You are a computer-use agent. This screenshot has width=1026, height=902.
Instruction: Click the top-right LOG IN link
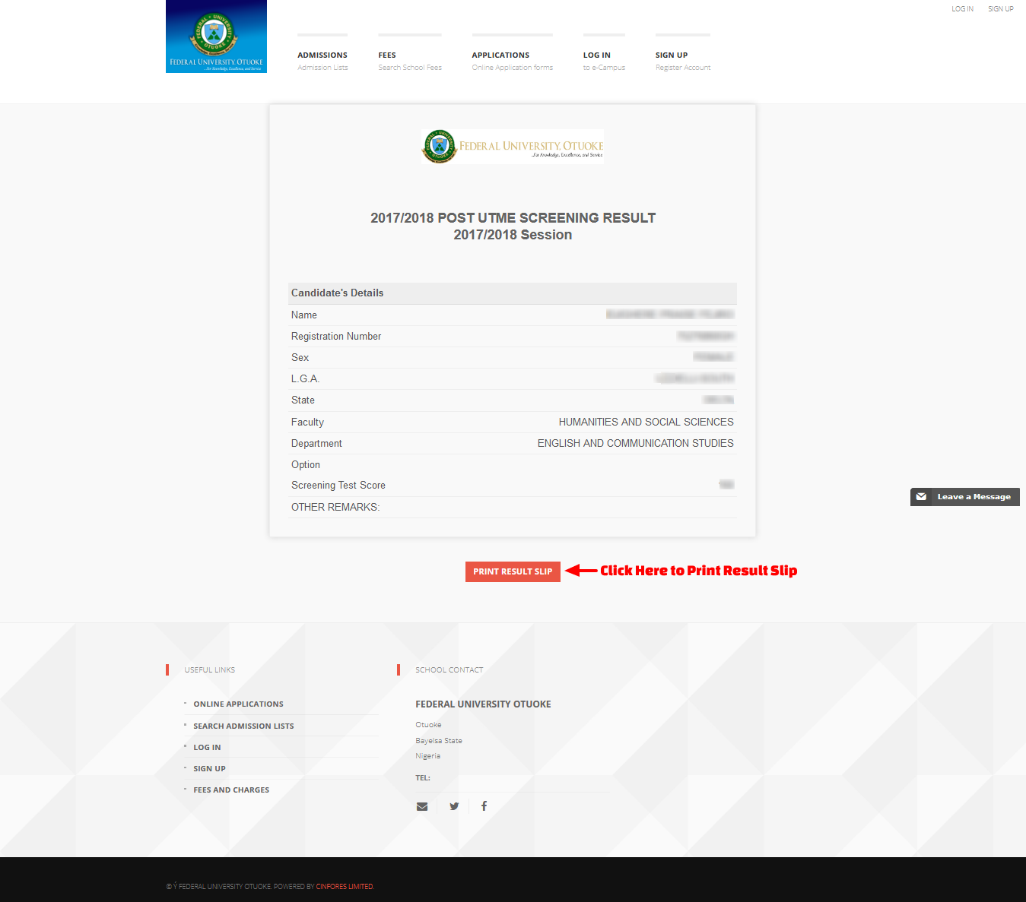pos(962,9)
